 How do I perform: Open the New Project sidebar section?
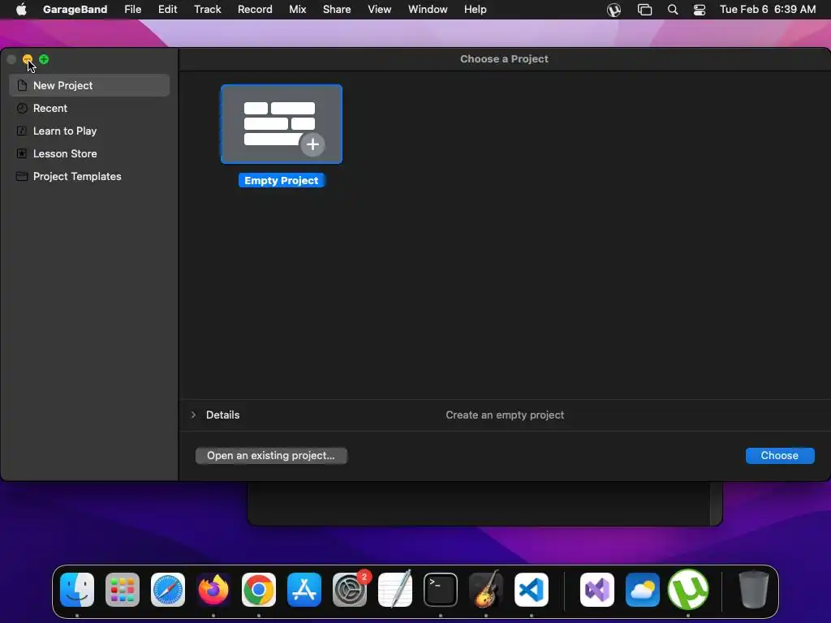point(89,85)
